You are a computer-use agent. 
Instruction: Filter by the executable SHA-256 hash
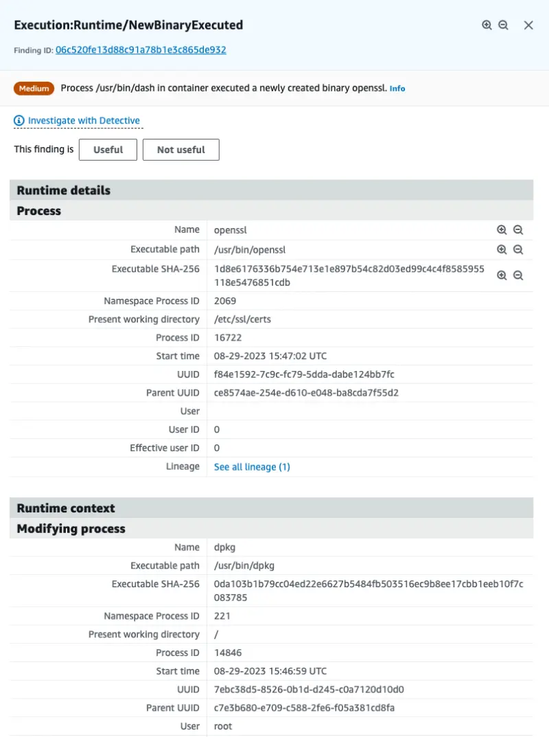[502, 275]
